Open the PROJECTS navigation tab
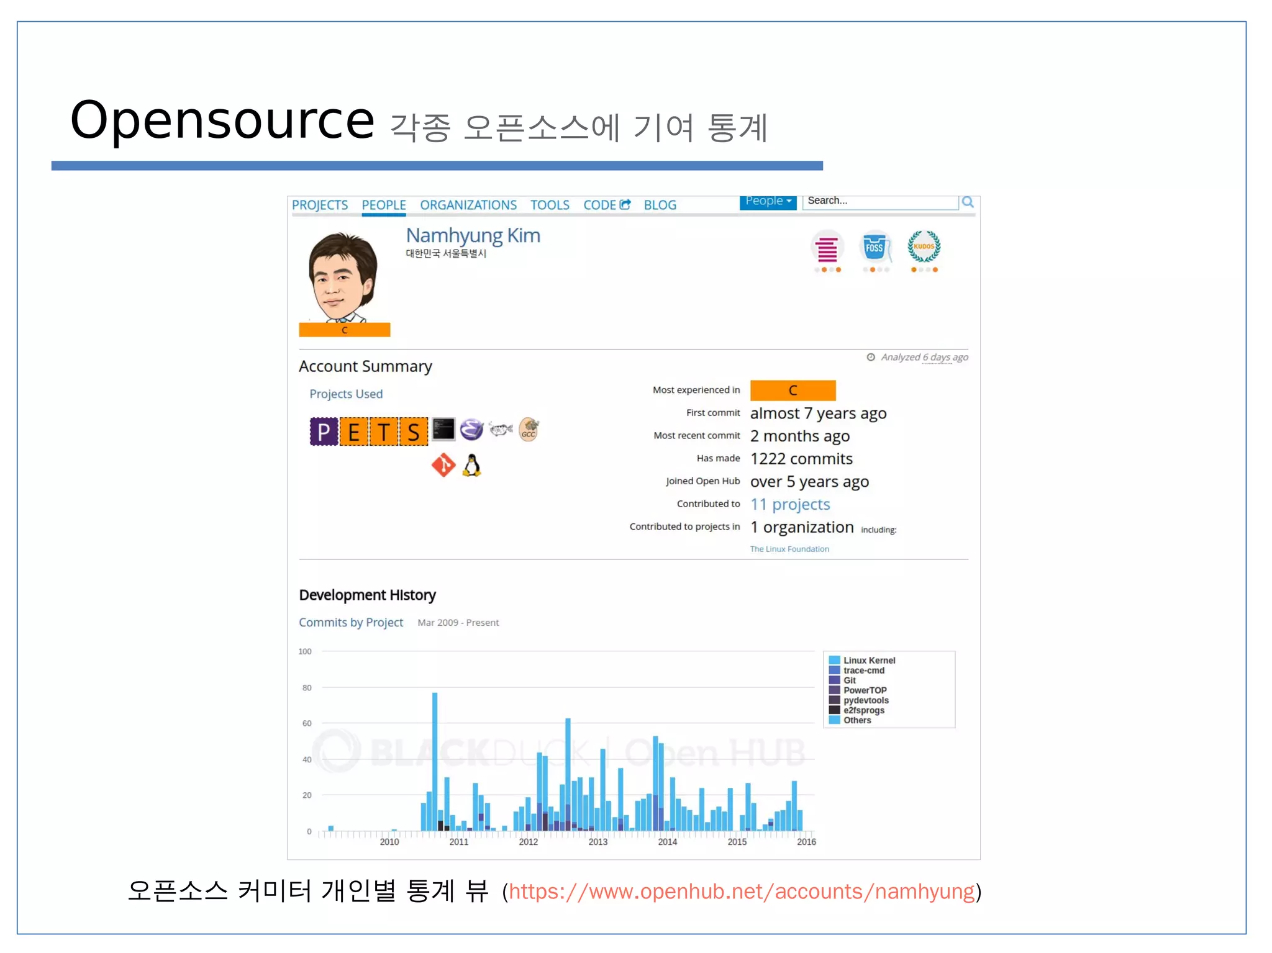 320,205
